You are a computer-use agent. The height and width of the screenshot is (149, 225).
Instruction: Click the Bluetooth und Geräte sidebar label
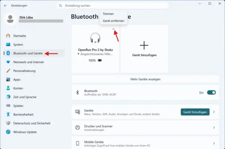coord(28,53)
